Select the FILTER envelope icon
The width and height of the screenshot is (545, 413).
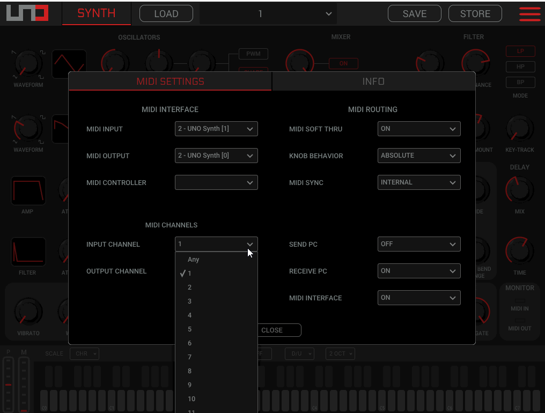pyautogui.click(x=28, y=252)
